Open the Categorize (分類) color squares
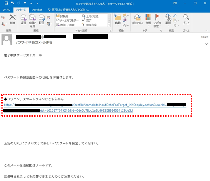The image size is (210, 181). pyautogui.click(x=148, y=17)
